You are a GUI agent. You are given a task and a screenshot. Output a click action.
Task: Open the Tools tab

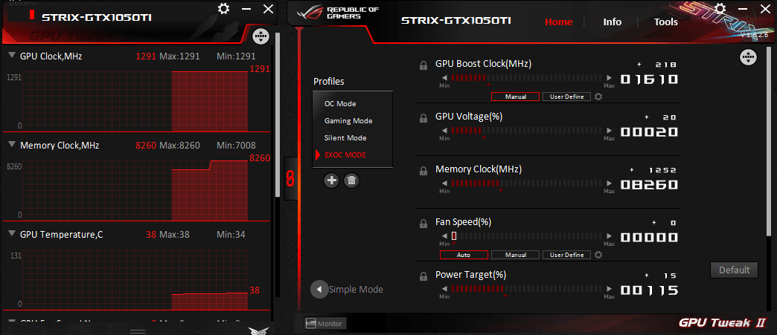click(x=666, y=22)
